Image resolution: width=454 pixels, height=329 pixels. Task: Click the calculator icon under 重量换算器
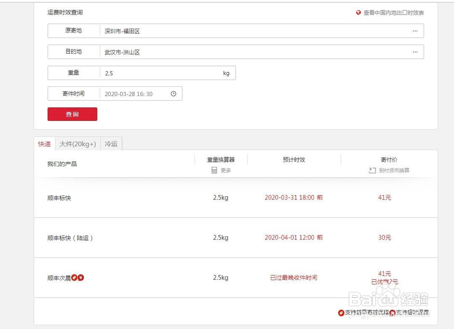pyautogui.click(x=214, y=170)
